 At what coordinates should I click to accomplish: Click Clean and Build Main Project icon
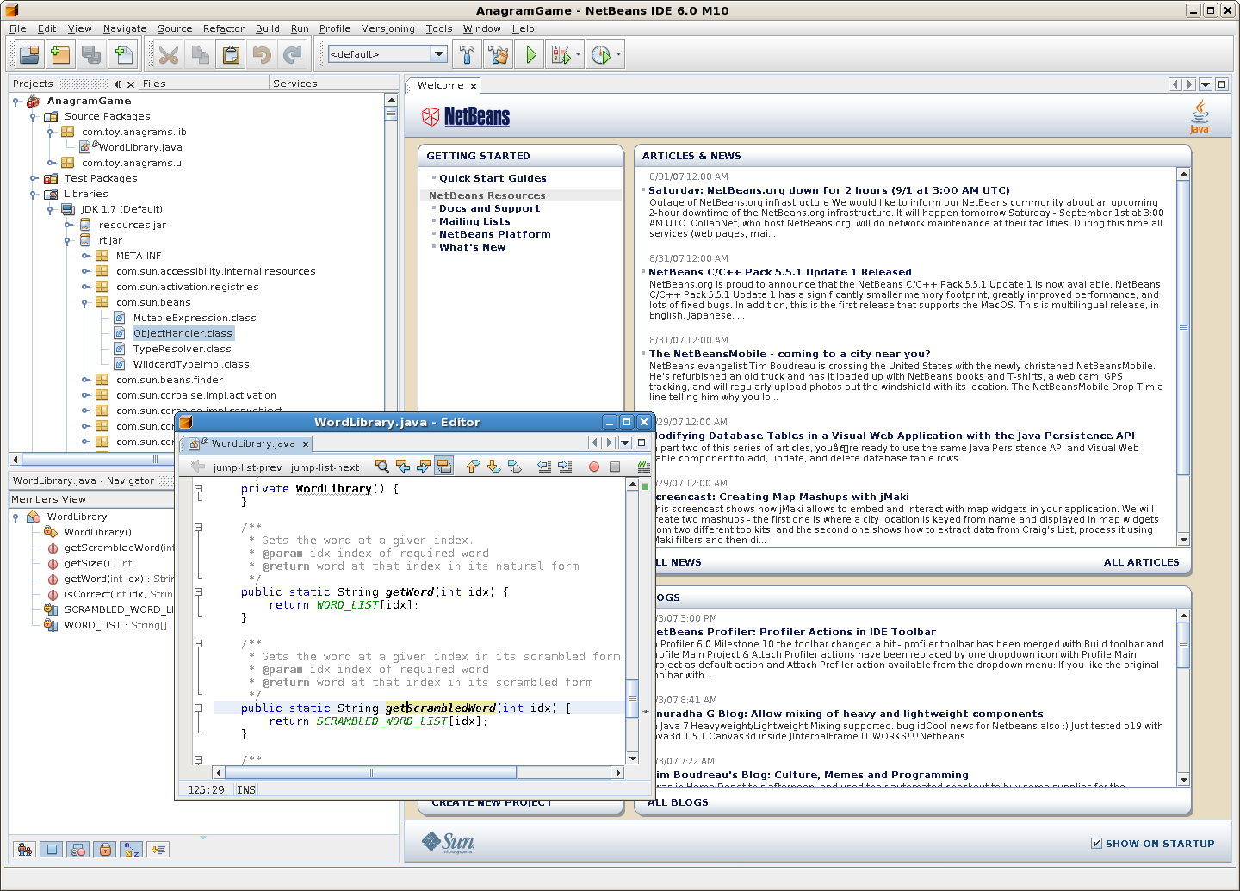(499, 55)
